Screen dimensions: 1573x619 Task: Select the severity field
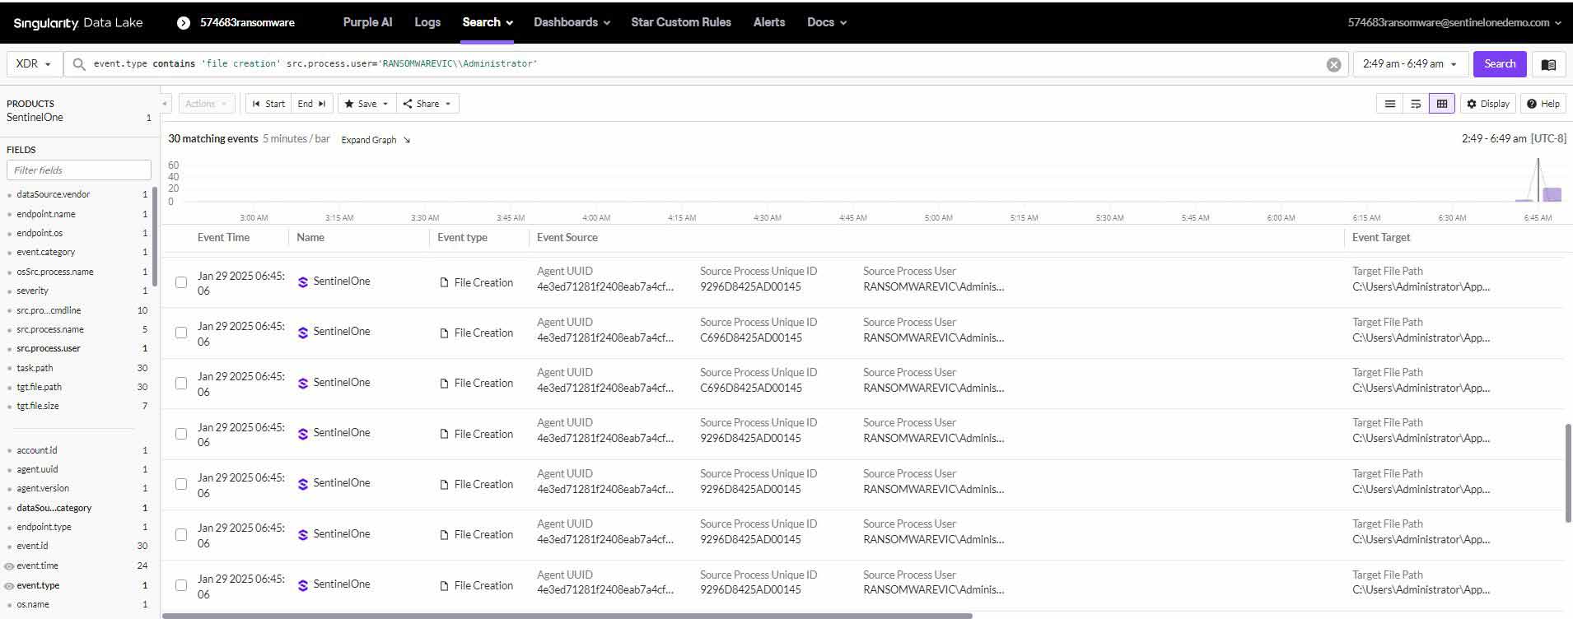(32, 291)
